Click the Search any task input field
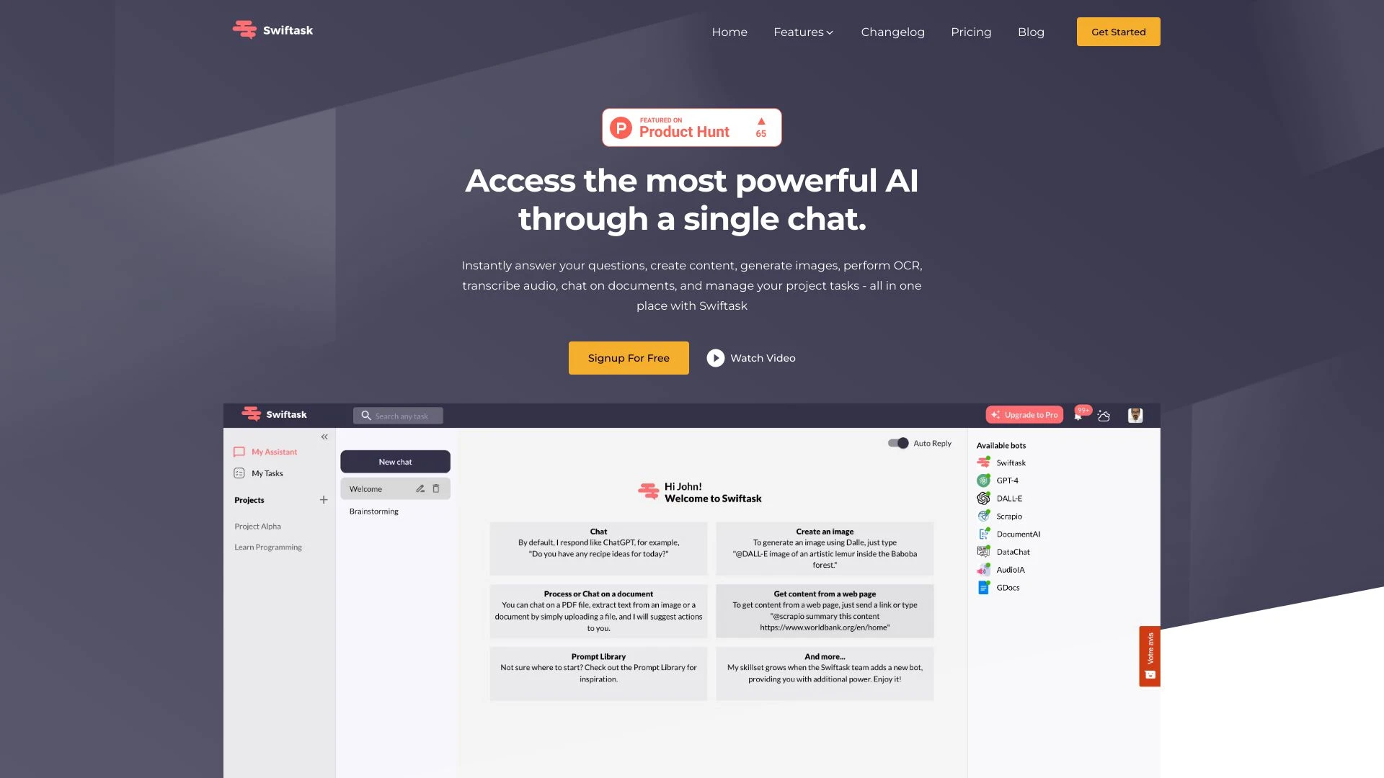 click(399, 415)
